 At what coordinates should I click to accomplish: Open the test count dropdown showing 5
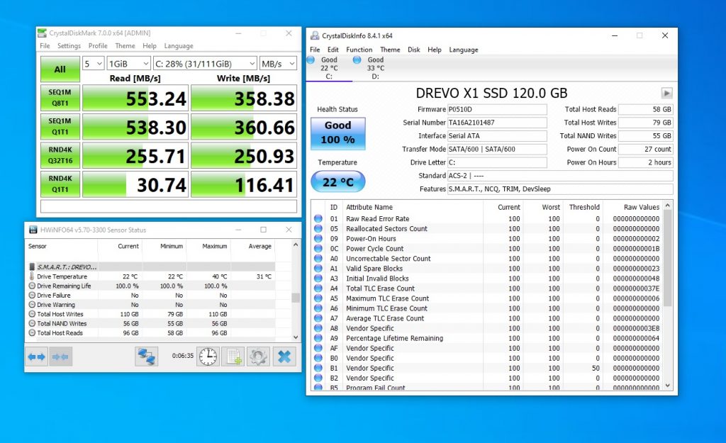tap(93, 63)
